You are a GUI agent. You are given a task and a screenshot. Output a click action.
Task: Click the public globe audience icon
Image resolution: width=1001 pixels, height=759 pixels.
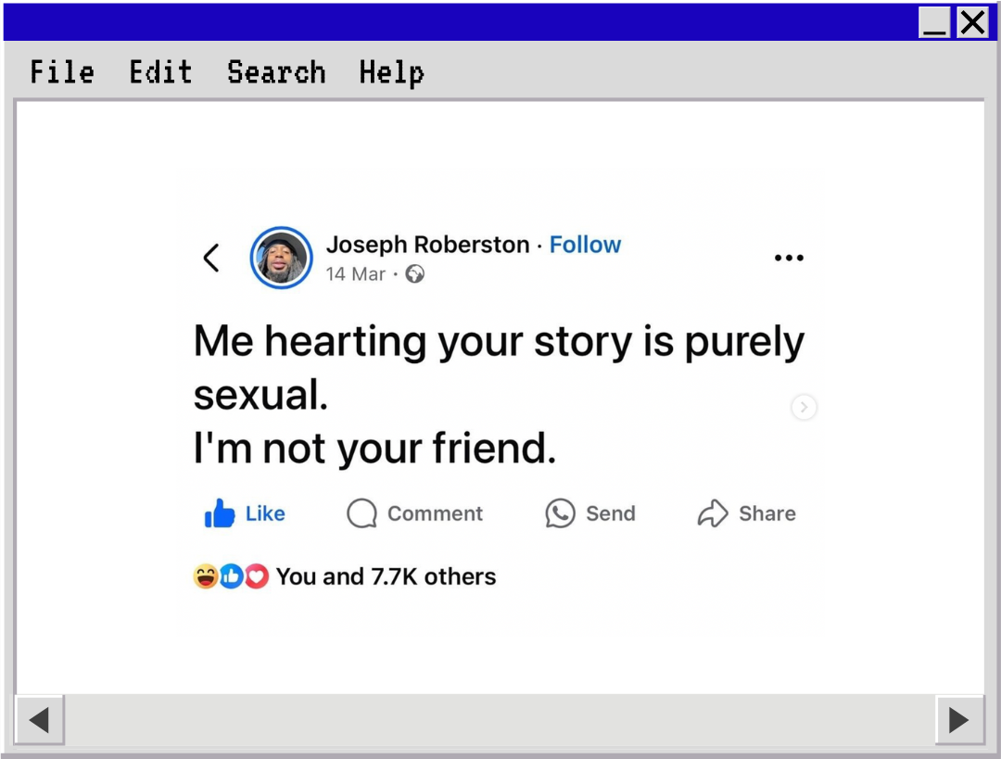pyautogui.click(x=415, y=274)
